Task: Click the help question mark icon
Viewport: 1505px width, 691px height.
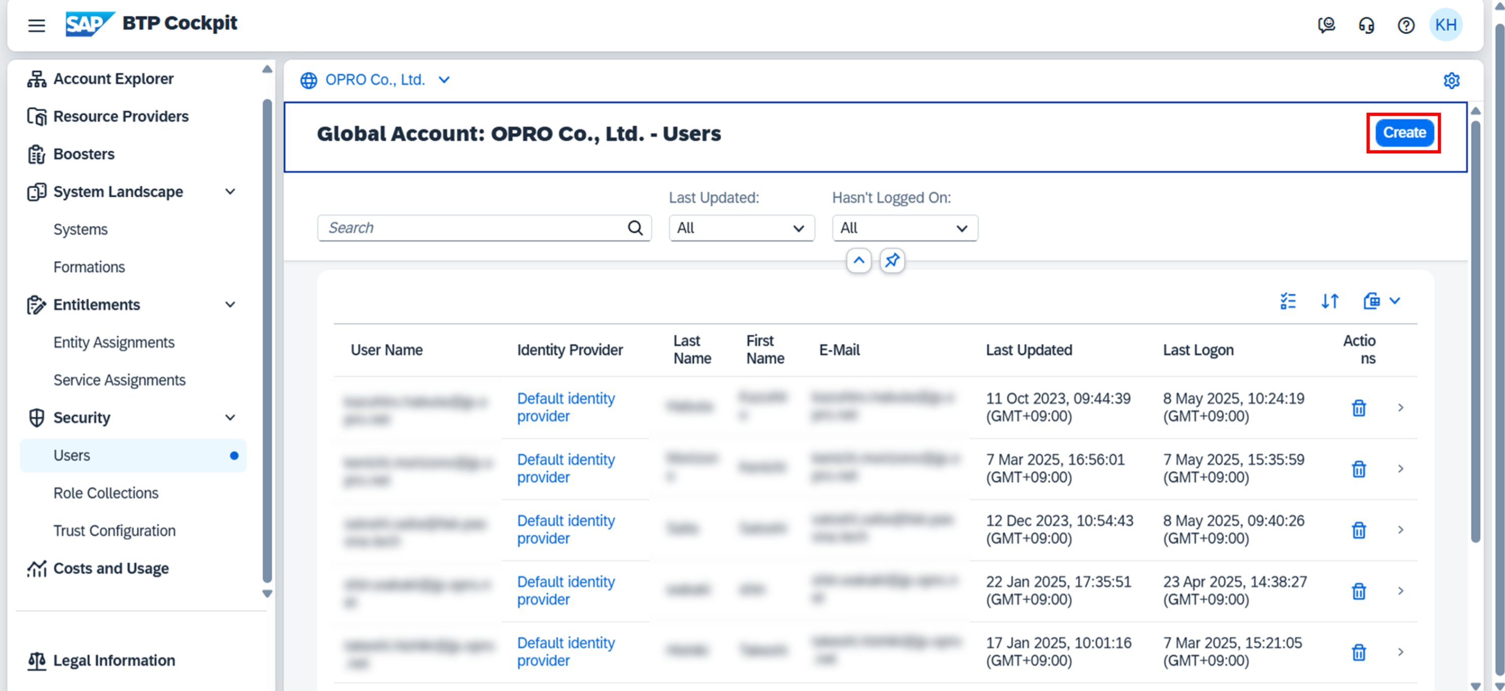Action: [1406, 25]
